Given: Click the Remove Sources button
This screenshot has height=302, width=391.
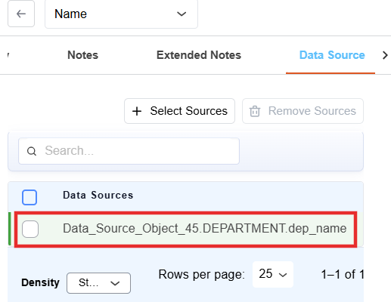Looking at the screenshot, I should [x=303, y=111].
